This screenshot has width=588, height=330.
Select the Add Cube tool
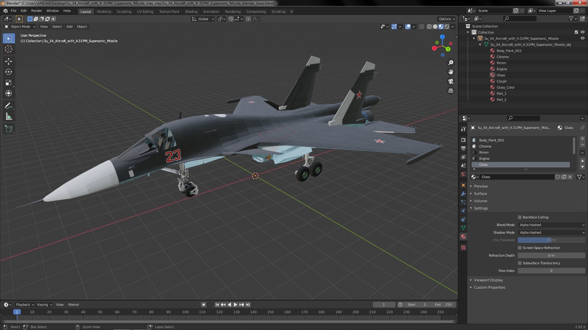point(9,129)
